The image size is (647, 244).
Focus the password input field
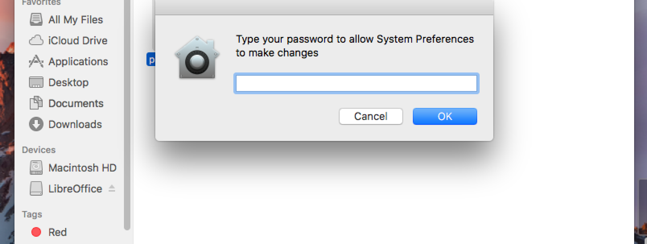click(x=356, y=84)
